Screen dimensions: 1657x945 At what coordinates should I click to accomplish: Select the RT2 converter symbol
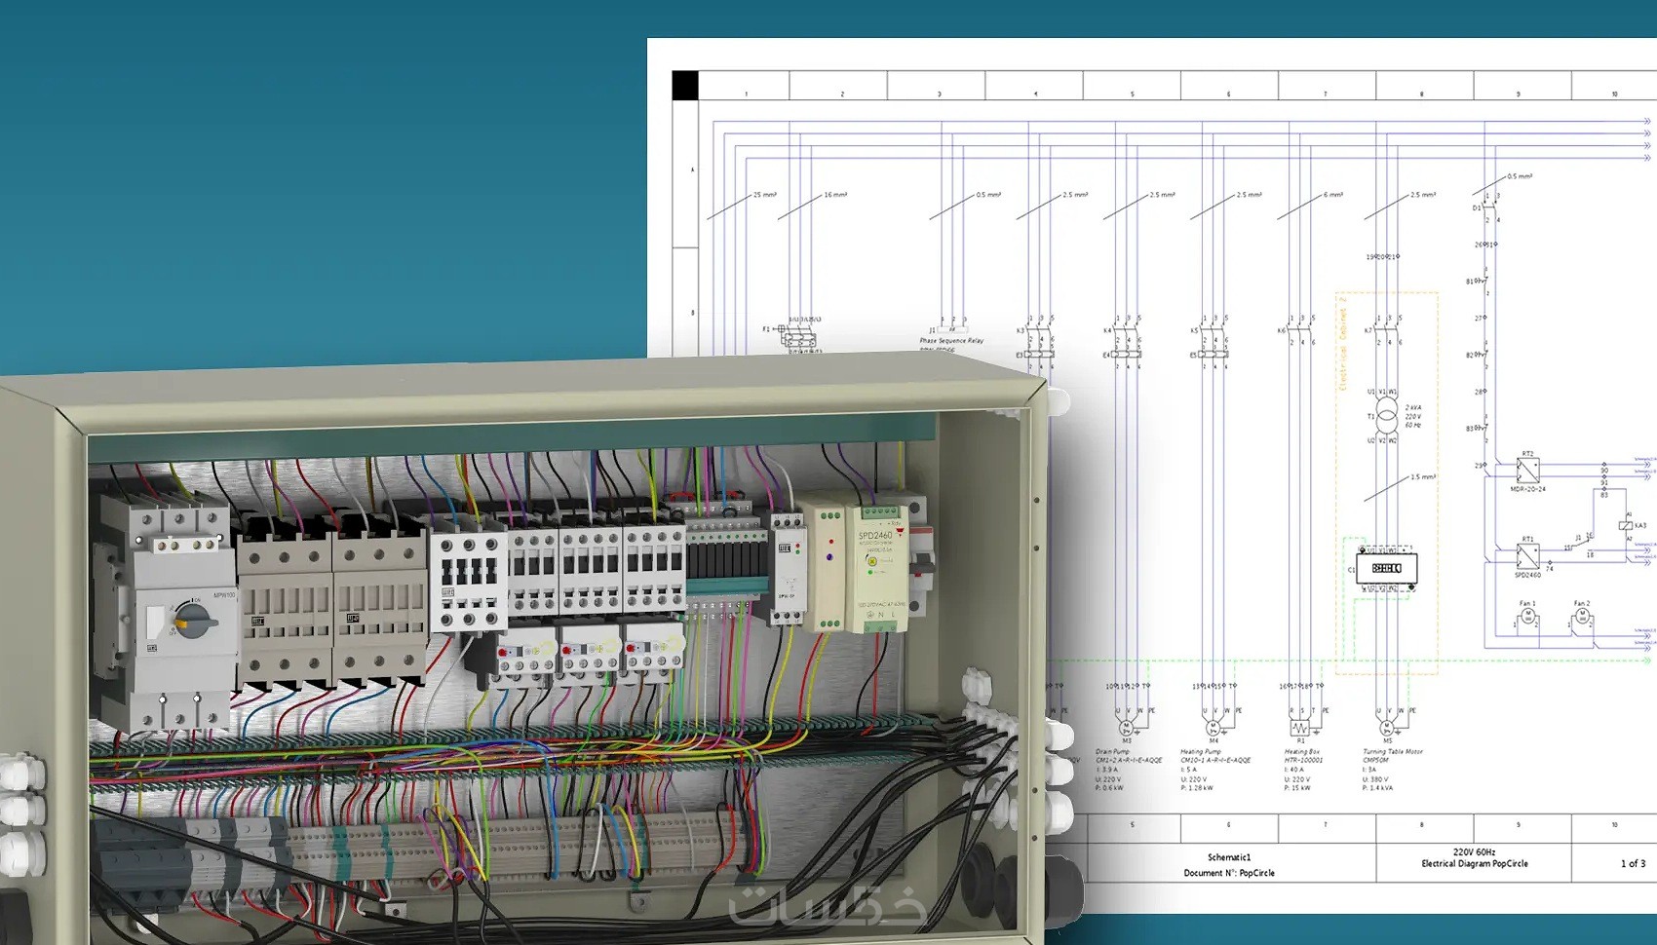click(1527, 472)
